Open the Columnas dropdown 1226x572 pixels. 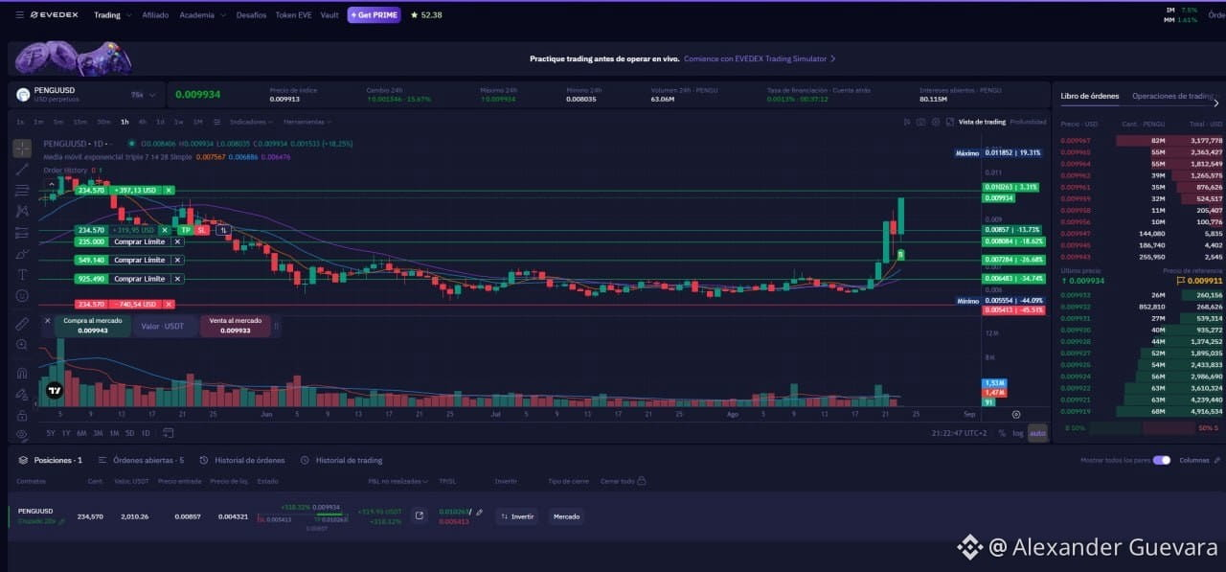tap(1197, 460)
